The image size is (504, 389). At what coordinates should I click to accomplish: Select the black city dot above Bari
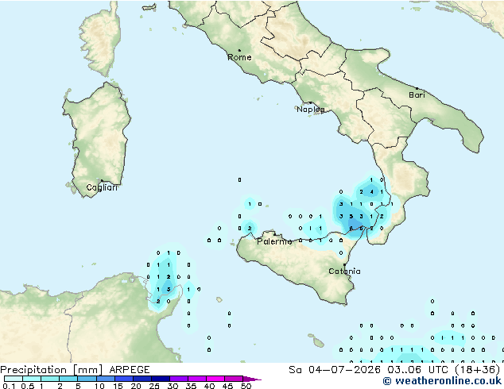(417, 88)
